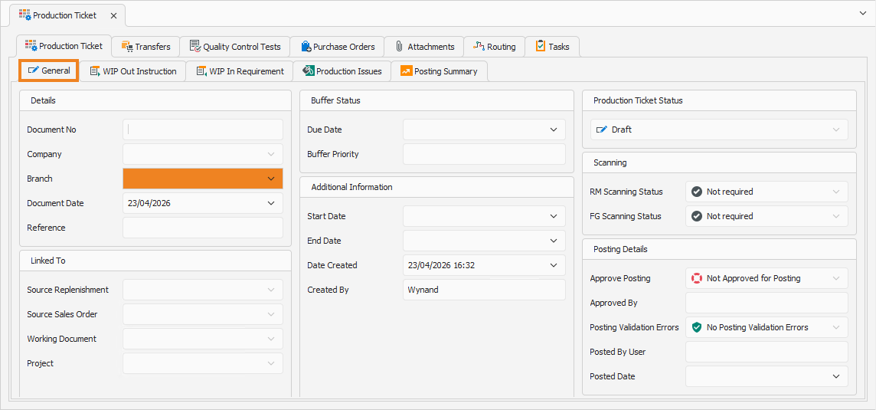The image size is (876, 410).
Task: Open the RM Scanning Status dropdown
Action: point(766,192)
